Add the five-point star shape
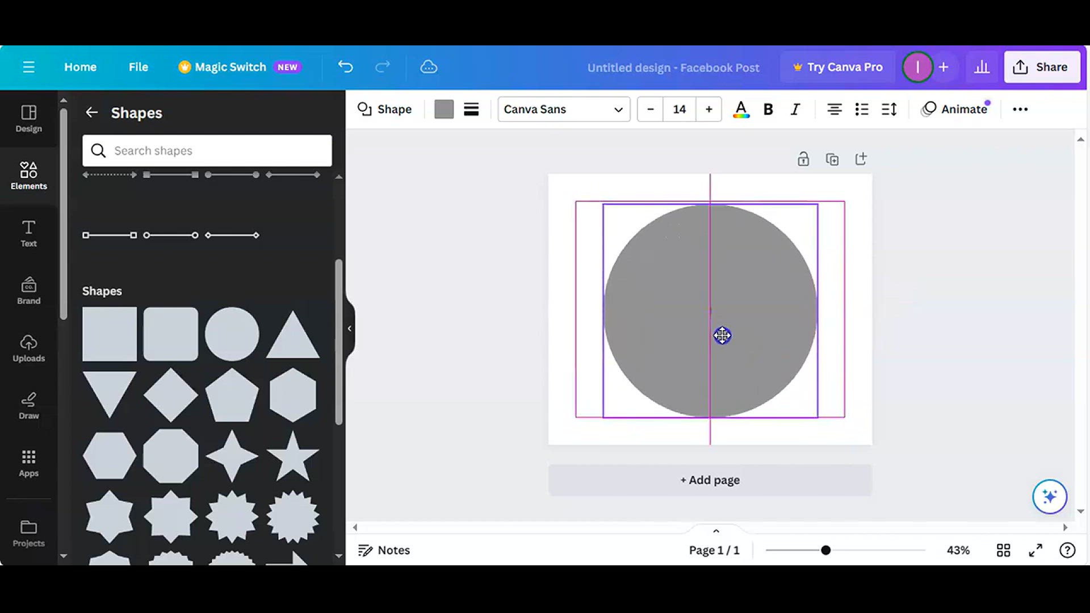Viewport: 1090px width, 613px height. pyautogui.click(x=293, y=456)
